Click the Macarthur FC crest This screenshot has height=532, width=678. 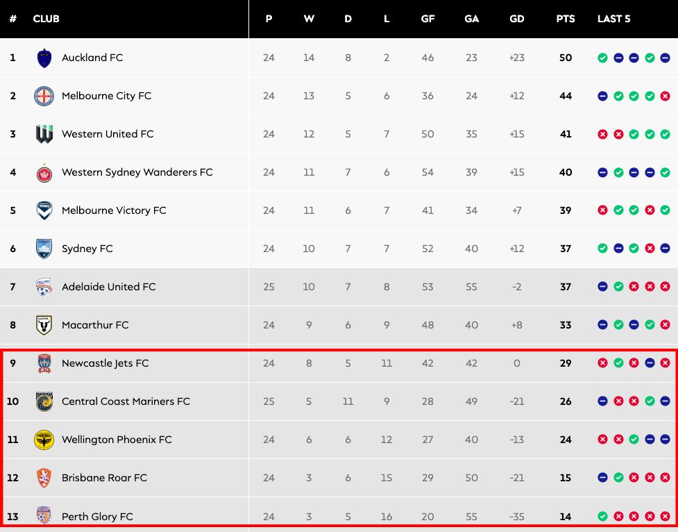[44, 325]
